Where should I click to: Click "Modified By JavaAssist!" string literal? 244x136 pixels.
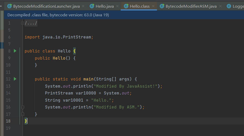125,86
